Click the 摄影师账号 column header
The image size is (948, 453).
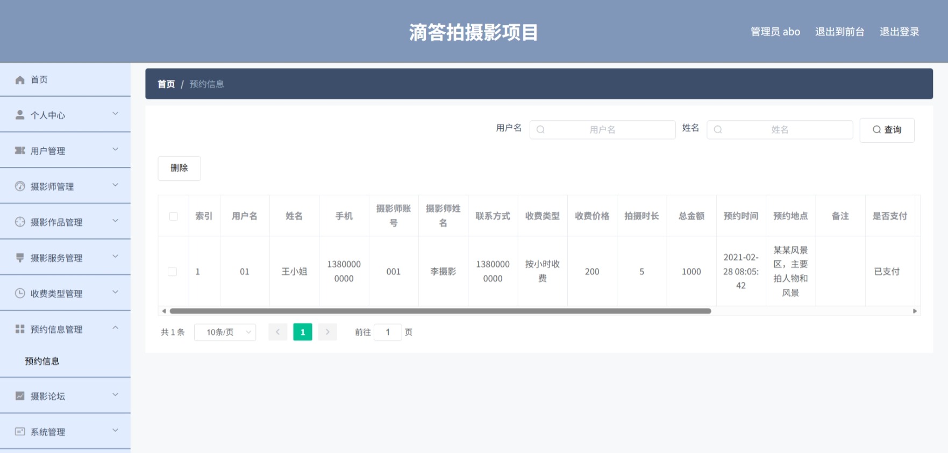tap(394, 216)
